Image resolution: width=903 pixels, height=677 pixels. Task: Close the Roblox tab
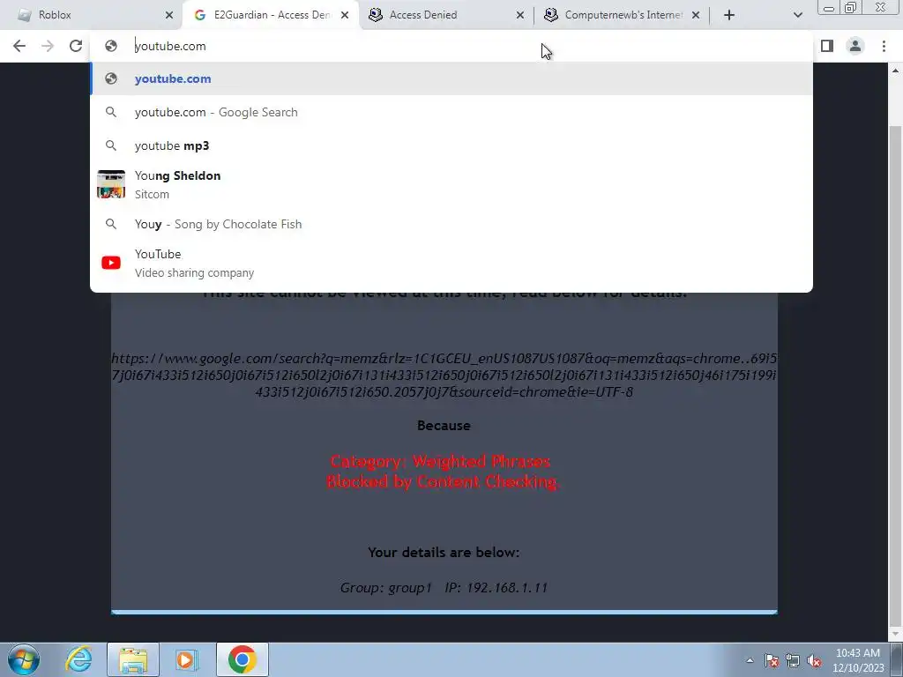(169, 15)
